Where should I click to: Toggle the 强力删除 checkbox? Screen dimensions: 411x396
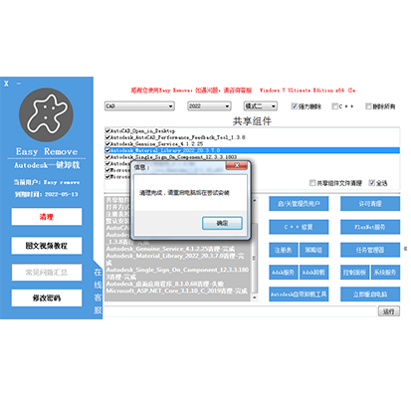point(294,106)
